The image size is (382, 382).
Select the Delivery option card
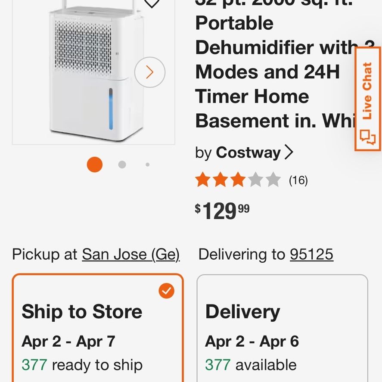282,328
